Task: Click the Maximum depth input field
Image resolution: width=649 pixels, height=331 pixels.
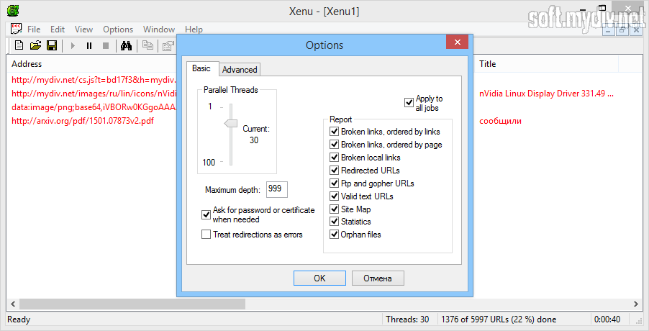Action: pos(276,189)
